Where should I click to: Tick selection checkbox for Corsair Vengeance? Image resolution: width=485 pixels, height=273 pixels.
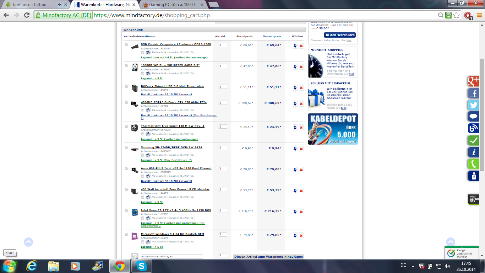(x=126, y=45)
